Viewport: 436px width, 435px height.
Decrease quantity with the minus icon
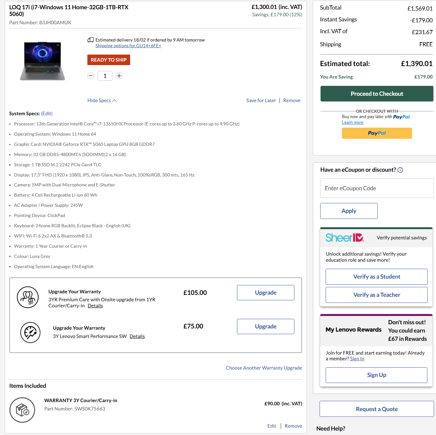point(91,76)
